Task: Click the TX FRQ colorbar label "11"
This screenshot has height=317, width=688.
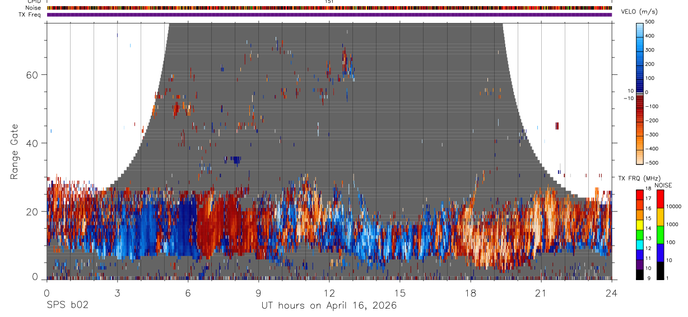Action: tap(648, 259)
